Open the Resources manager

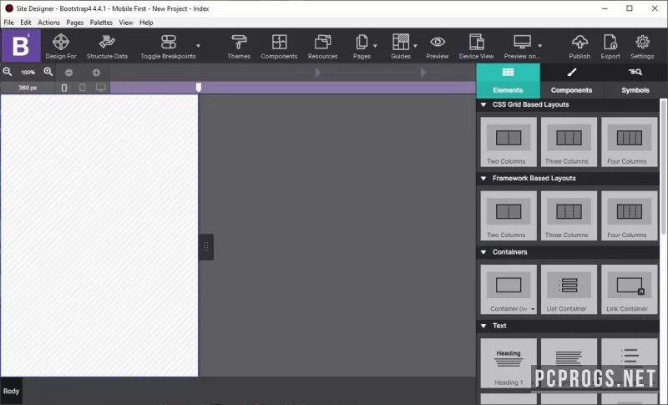click(x=322, y=47)
